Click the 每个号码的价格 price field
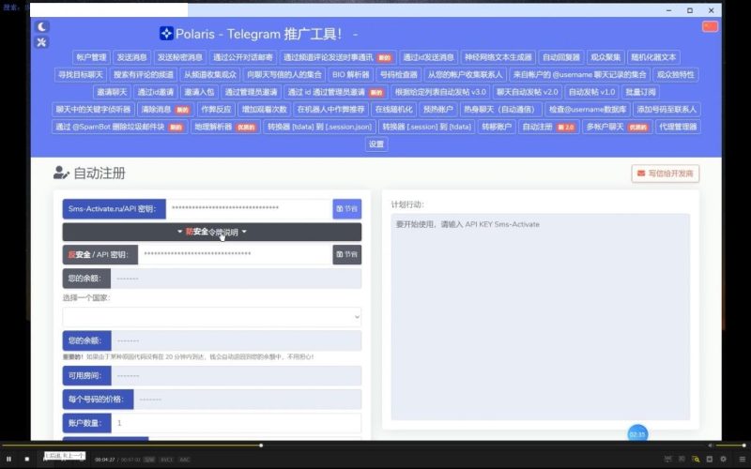The width and height of the screenshot is (751, 469). 247,400
